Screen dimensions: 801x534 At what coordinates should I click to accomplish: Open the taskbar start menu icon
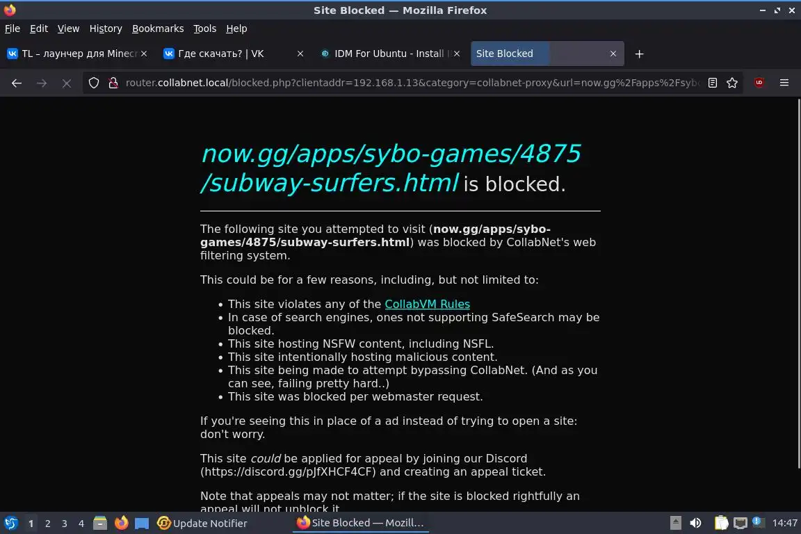pyautogui.click(x=10, y=524)
